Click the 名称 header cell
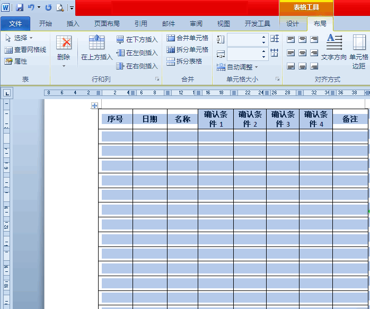Image resolution: width=370 pixels, height=309 pixels. point(182,119)
